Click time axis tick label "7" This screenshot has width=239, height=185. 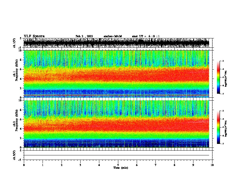(x=156, y=165)
